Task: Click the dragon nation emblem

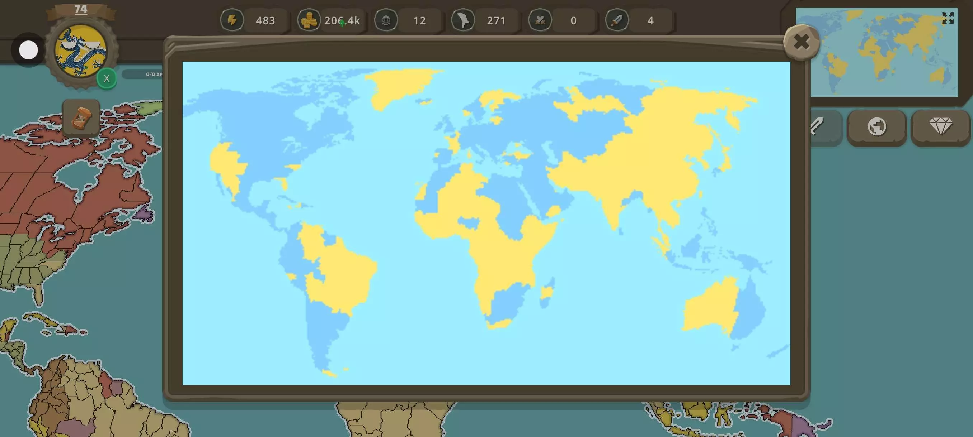Action: tap(80, 51)
